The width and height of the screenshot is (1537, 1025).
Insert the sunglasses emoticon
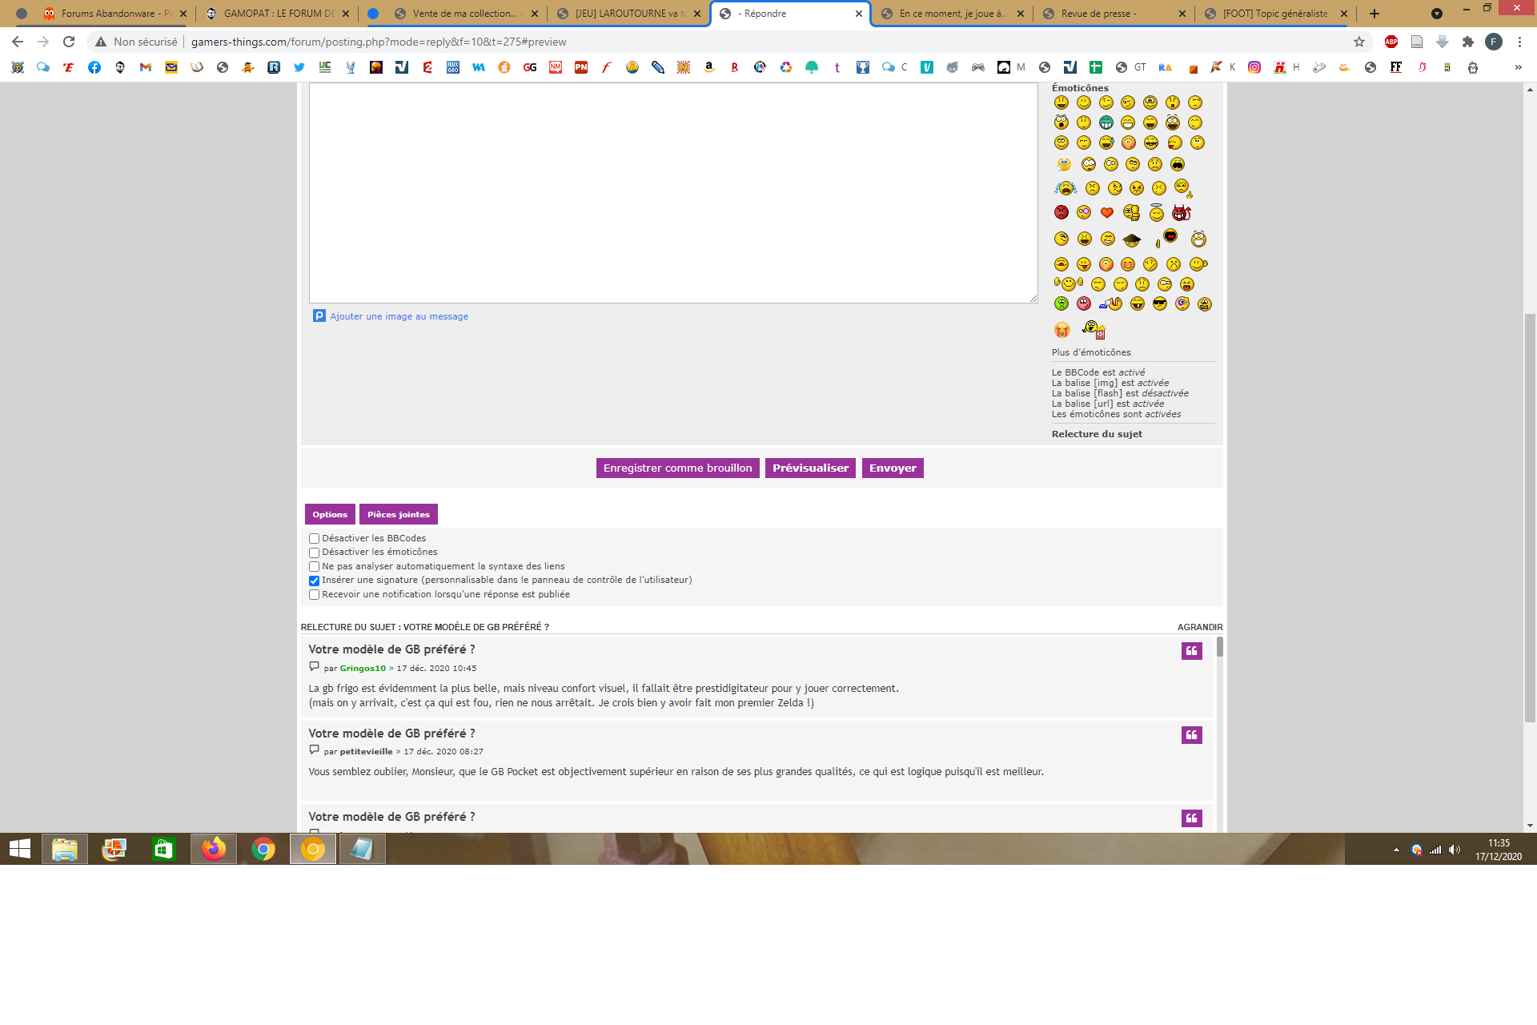pyautogui.click(x=1159, y=303)
